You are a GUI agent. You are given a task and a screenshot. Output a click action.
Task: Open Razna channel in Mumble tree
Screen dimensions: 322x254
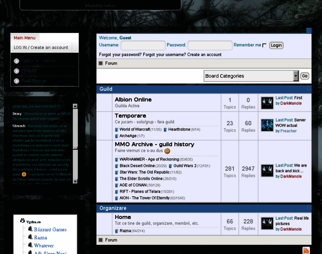41,237
